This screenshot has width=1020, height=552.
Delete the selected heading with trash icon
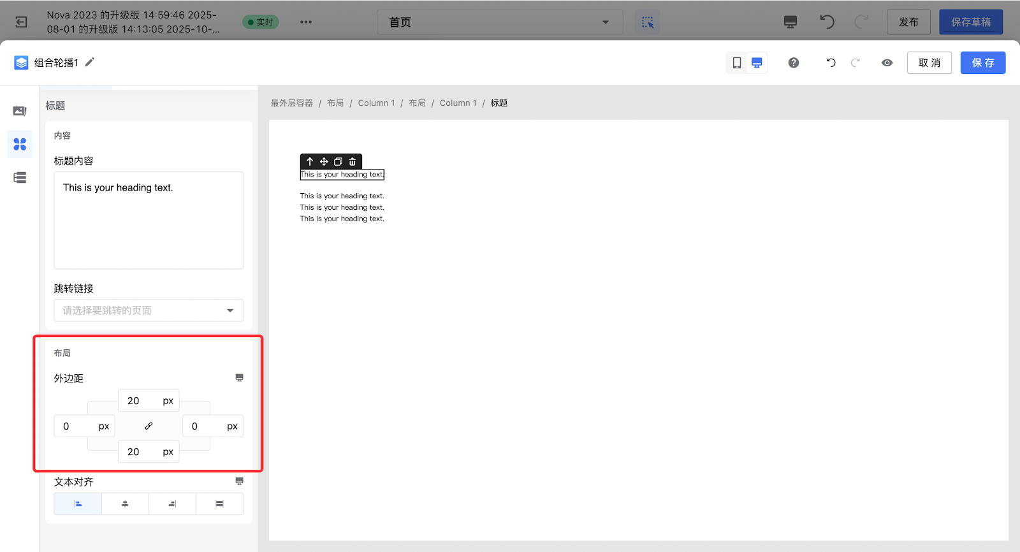353,161
